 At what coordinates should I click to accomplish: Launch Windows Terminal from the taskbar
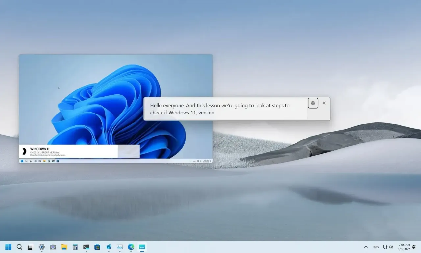click(x=86, y=247)
